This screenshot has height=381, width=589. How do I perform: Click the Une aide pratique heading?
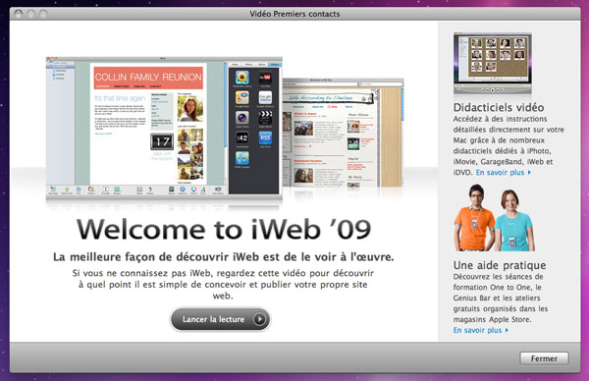pos(500,265)
